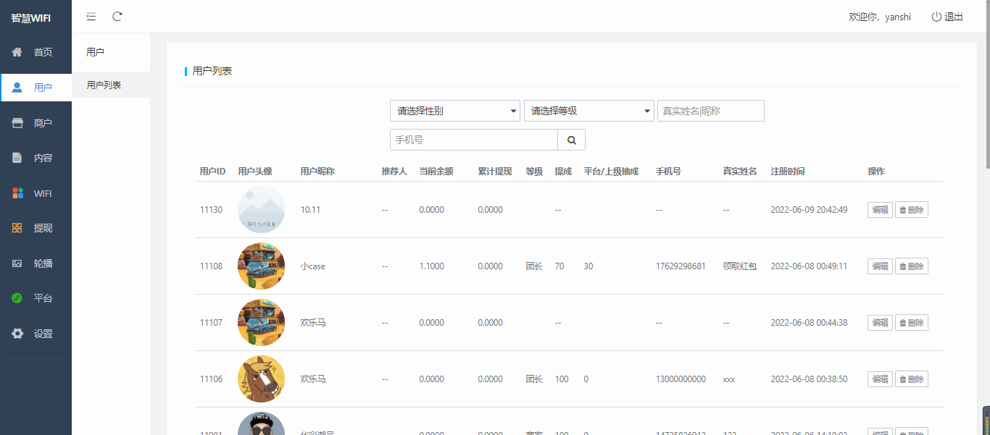Click the colorful grid icon beside WIFI
990x435 pixels.
(x=17, y=193)
